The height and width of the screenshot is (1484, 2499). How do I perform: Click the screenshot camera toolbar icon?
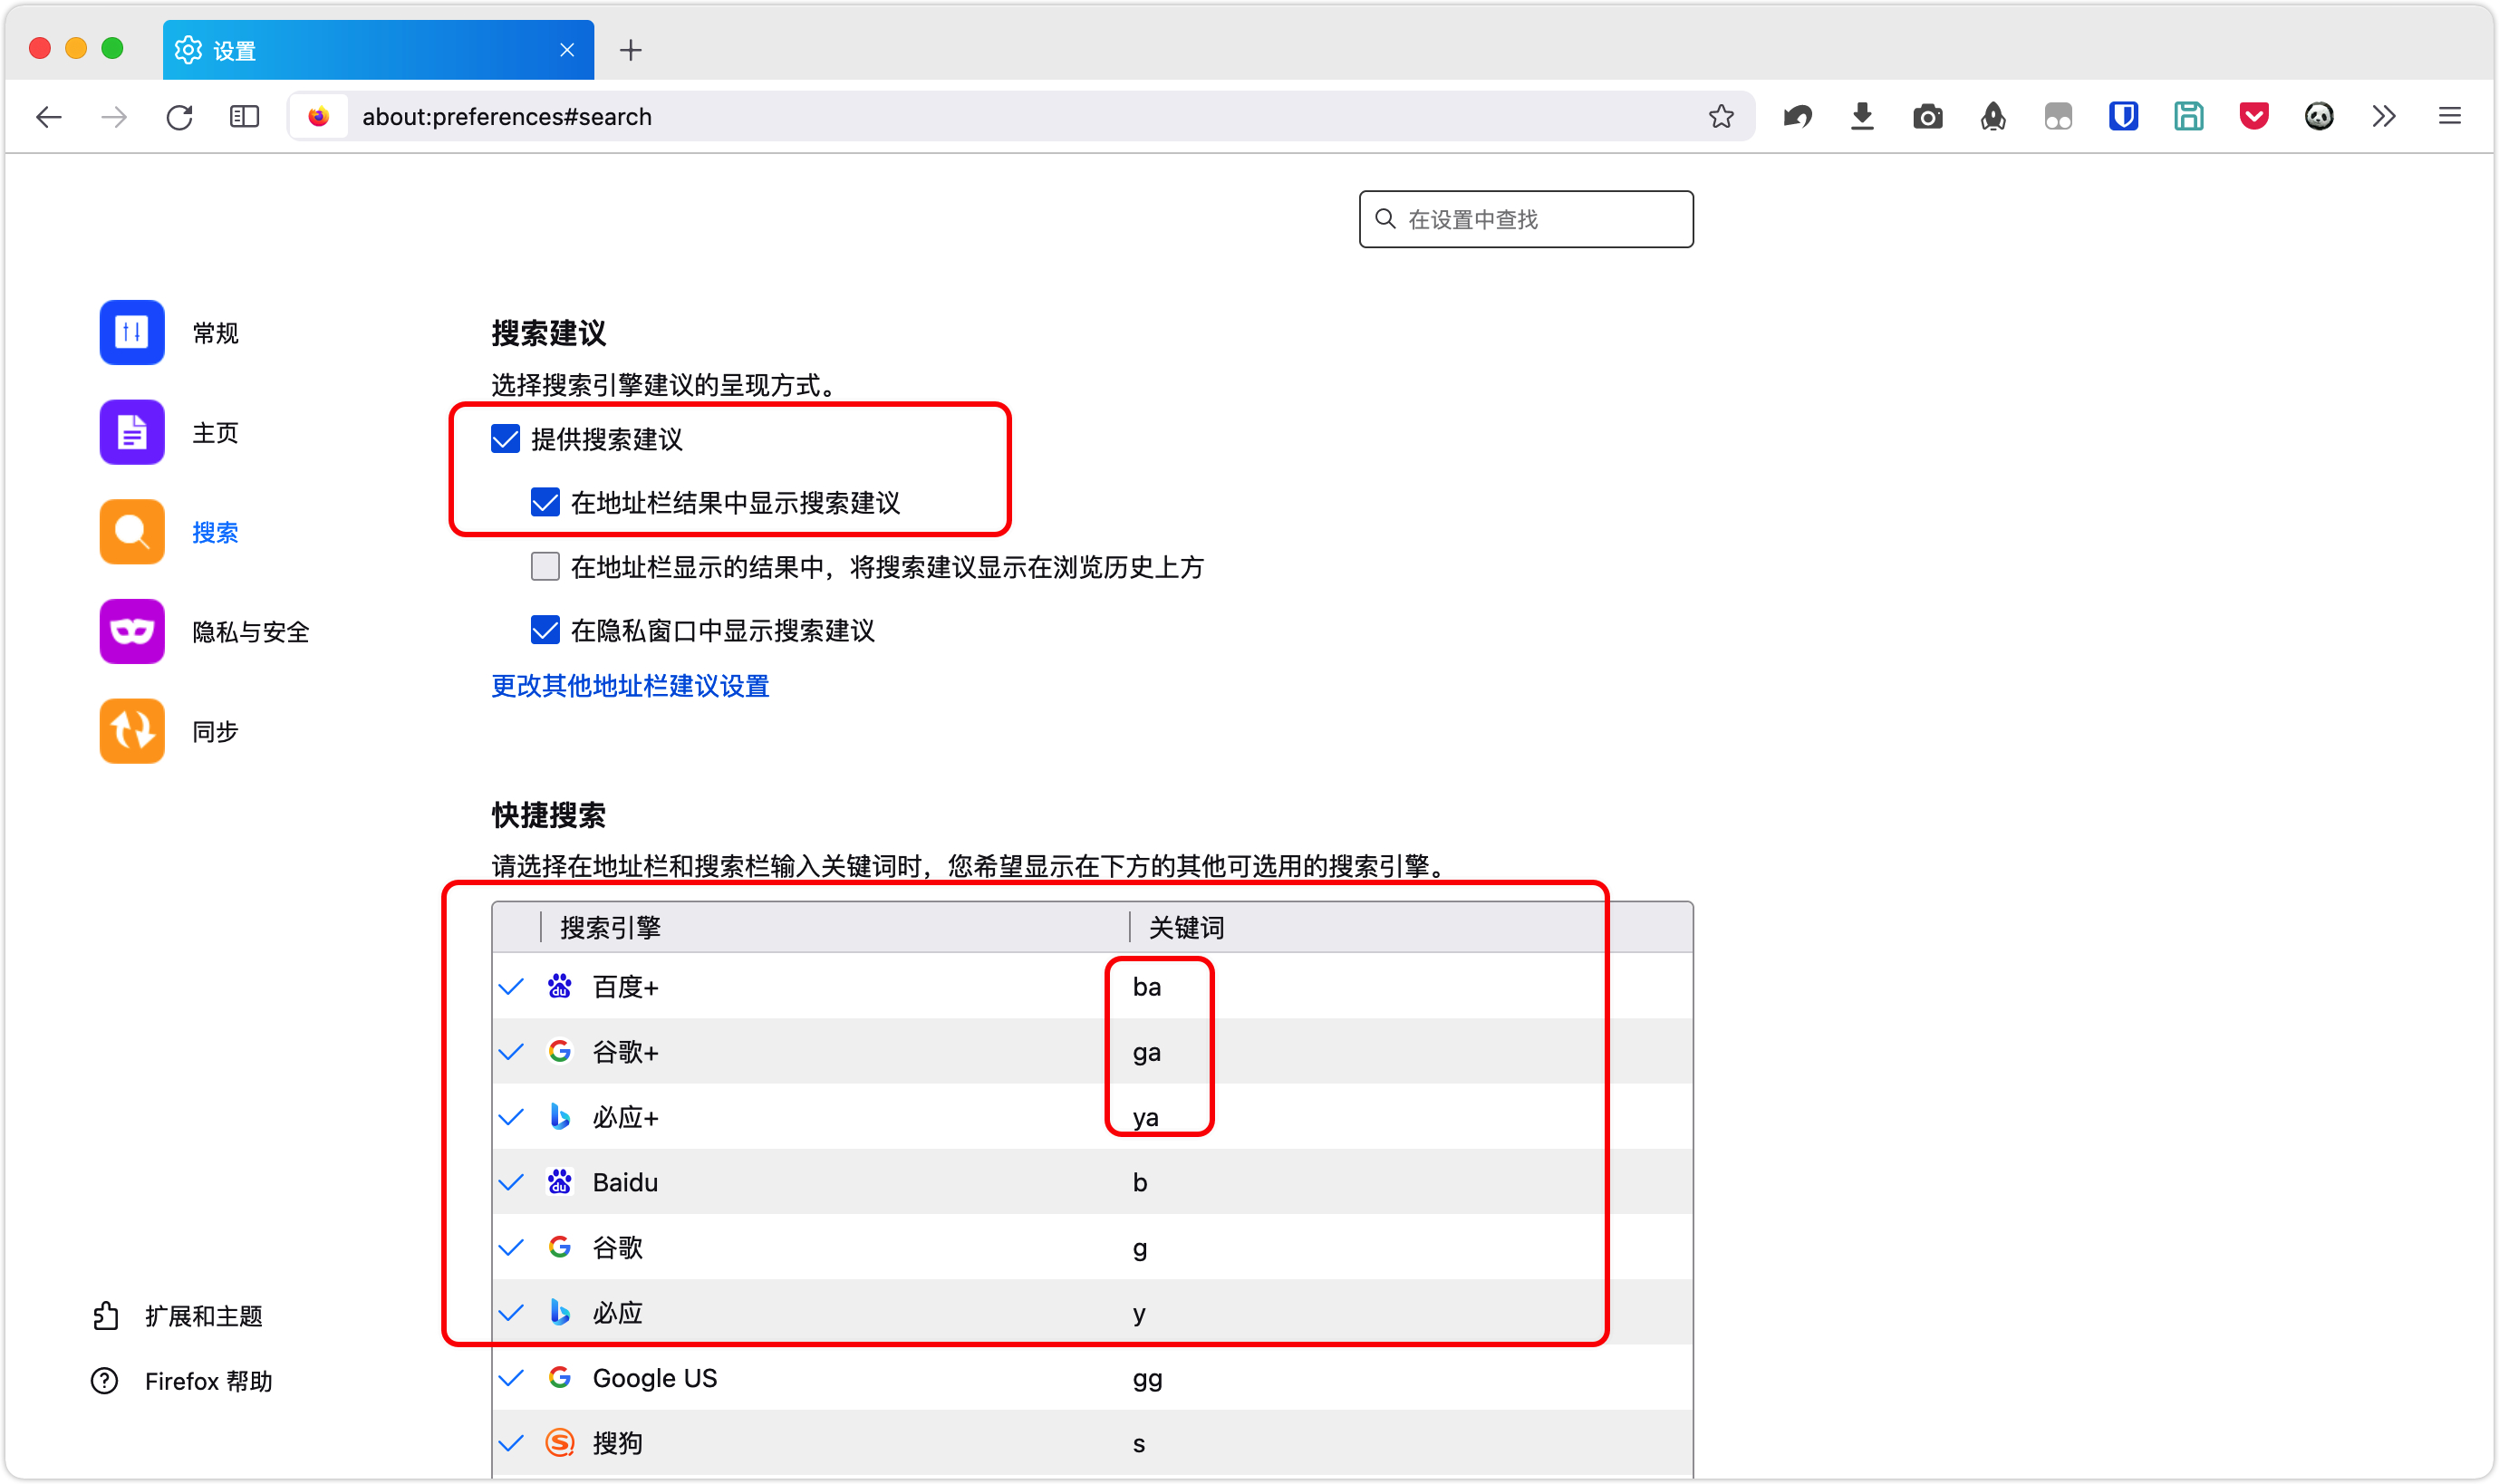tap(1927, 116)
